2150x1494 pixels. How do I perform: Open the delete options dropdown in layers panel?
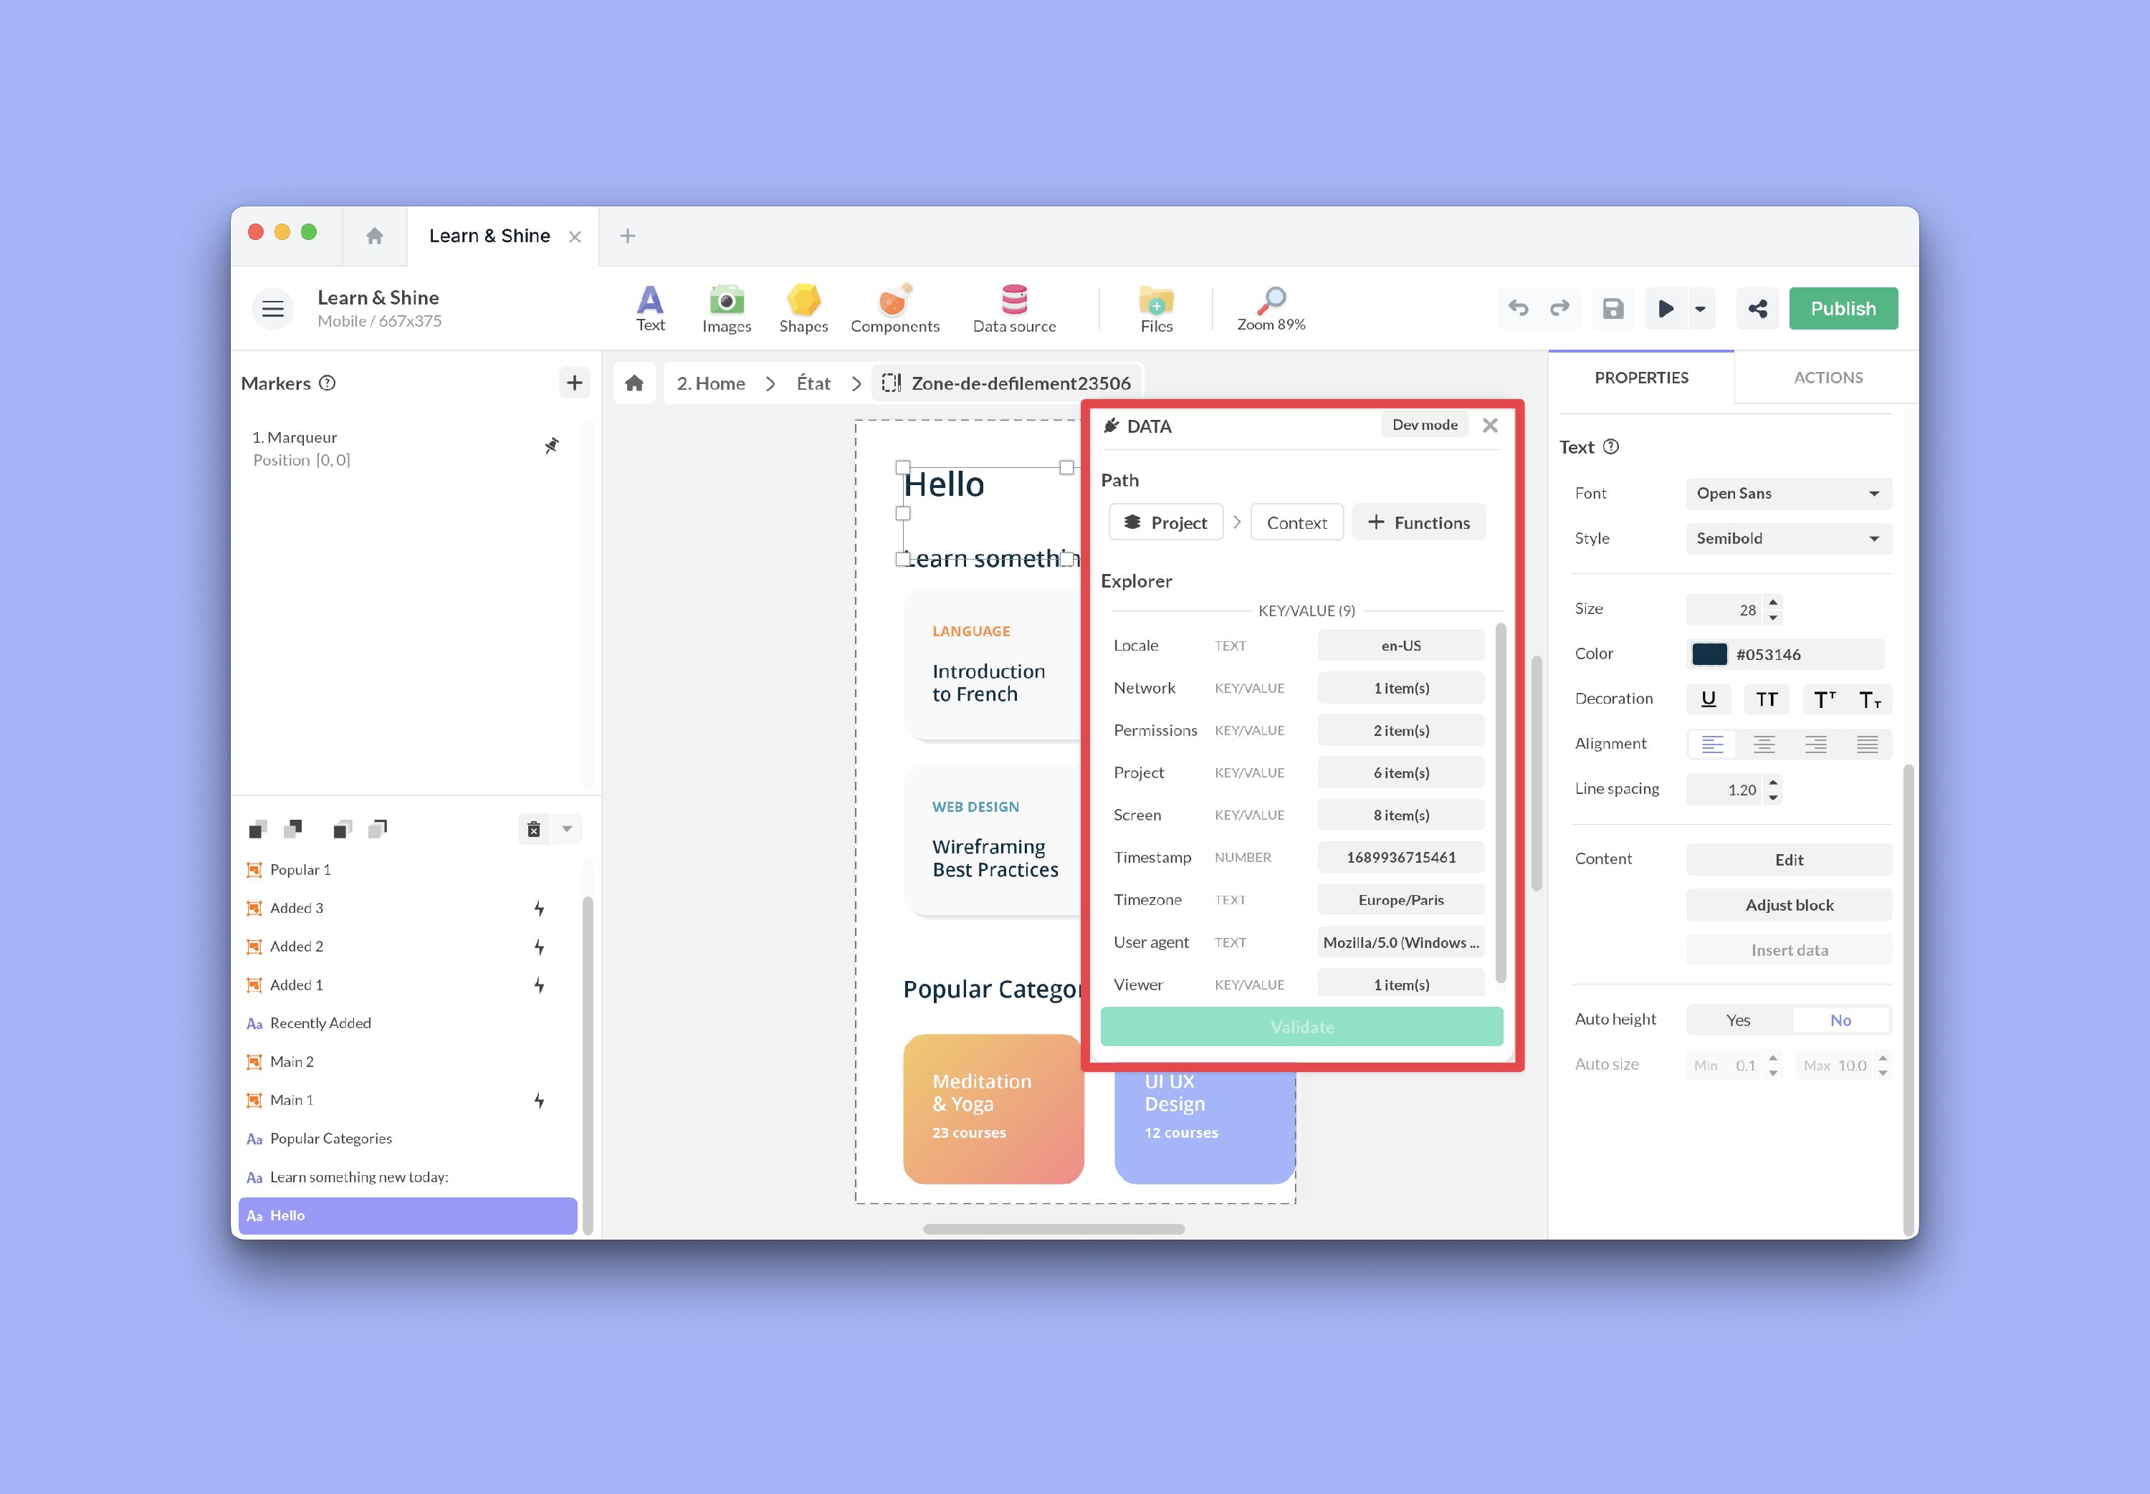pyautogui.click(x=565, y=829)
